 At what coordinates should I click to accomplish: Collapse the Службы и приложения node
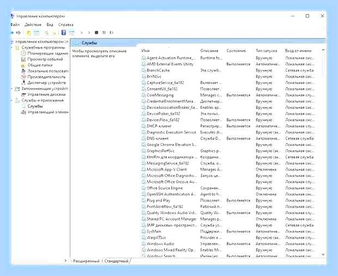(x=12, y=100)
